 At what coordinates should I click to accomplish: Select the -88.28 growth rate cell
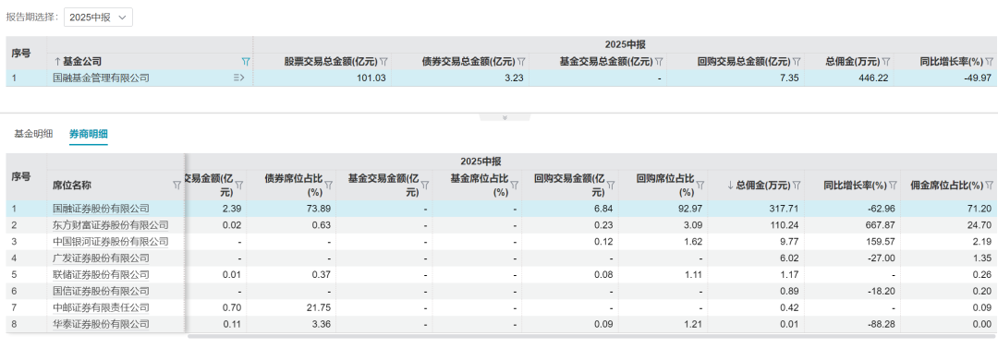point(882,324)
